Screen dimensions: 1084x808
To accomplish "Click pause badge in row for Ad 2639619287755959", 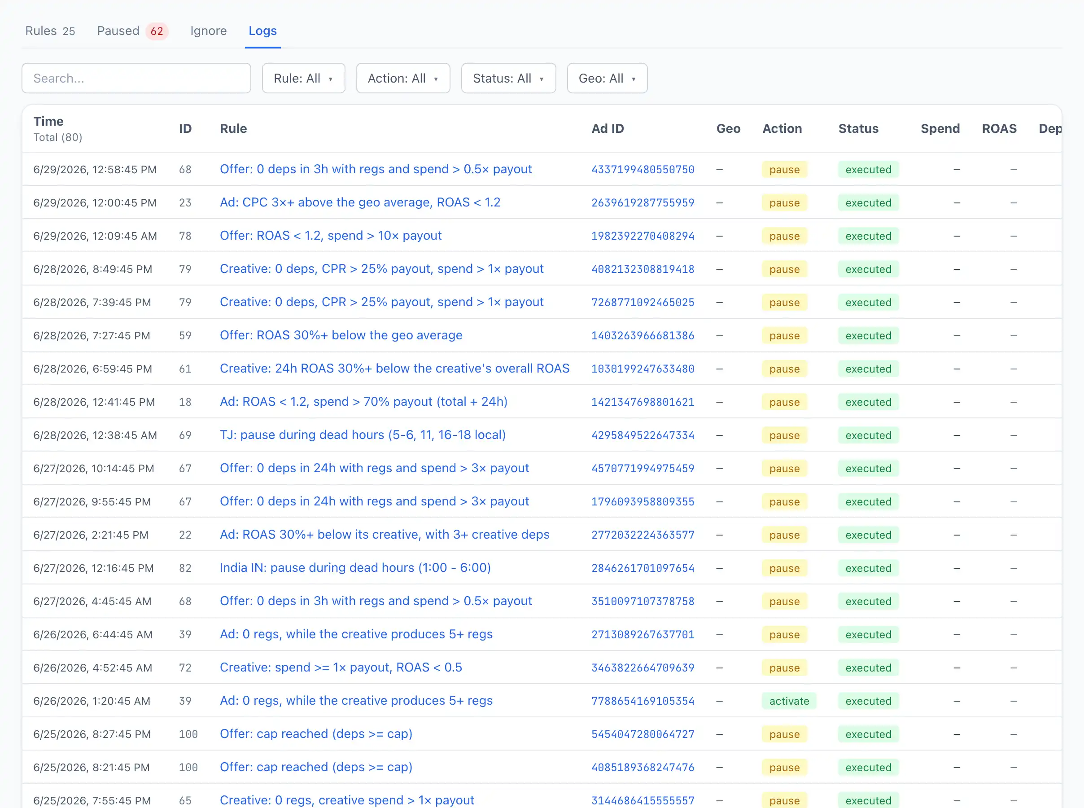I will [784, 203].
